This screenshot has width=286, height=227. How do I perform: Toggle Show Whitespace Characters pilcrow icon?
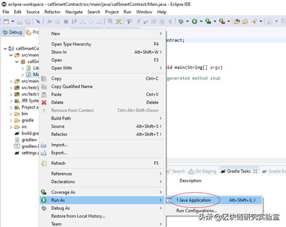(x=170, y=22)
